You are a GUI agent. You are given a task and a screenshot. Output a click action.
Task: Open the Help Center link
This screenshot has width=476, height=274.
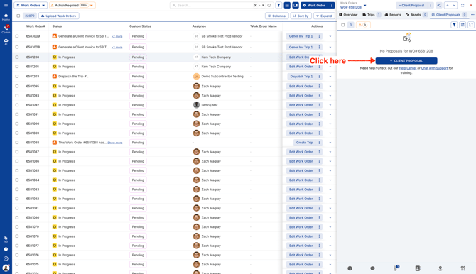pos(408,68)
